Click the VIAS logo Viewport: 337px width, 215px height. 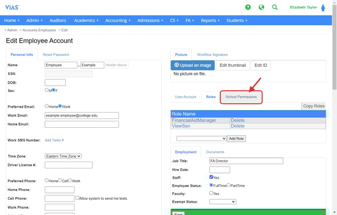tap(13, 7)
